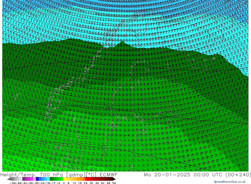Click the '-54' legend tick label
The height and width of the screenshot is (184, 251).
click(x=13, y=183)
